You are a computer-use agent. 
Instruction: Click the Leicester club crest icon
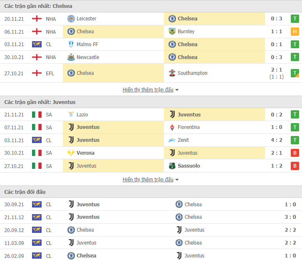tap(71, 19)
